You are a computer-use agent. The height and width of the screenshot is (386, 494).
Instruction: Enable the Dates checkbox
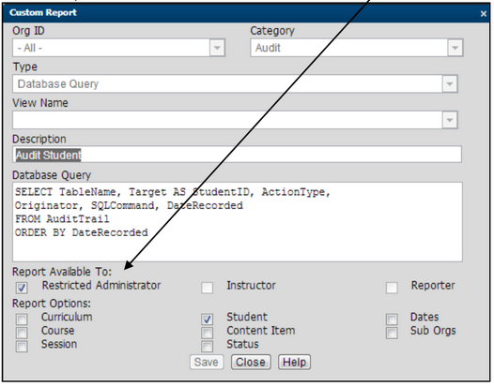[392, 319]
